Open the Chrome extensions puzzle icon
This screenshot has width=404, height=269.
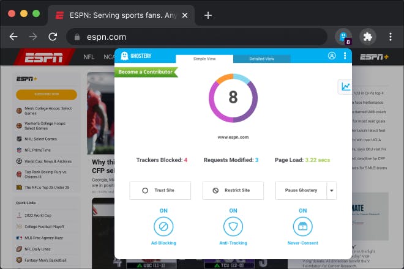click(368, 37)
